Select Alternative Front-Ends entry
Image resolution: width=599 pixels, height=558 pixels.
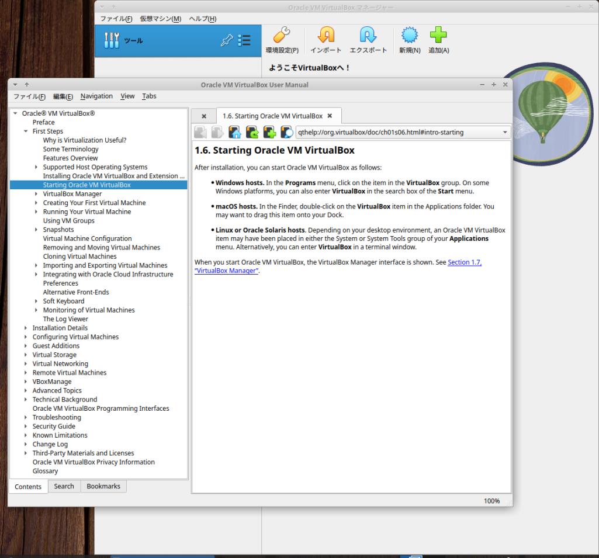tap(76, 292)
